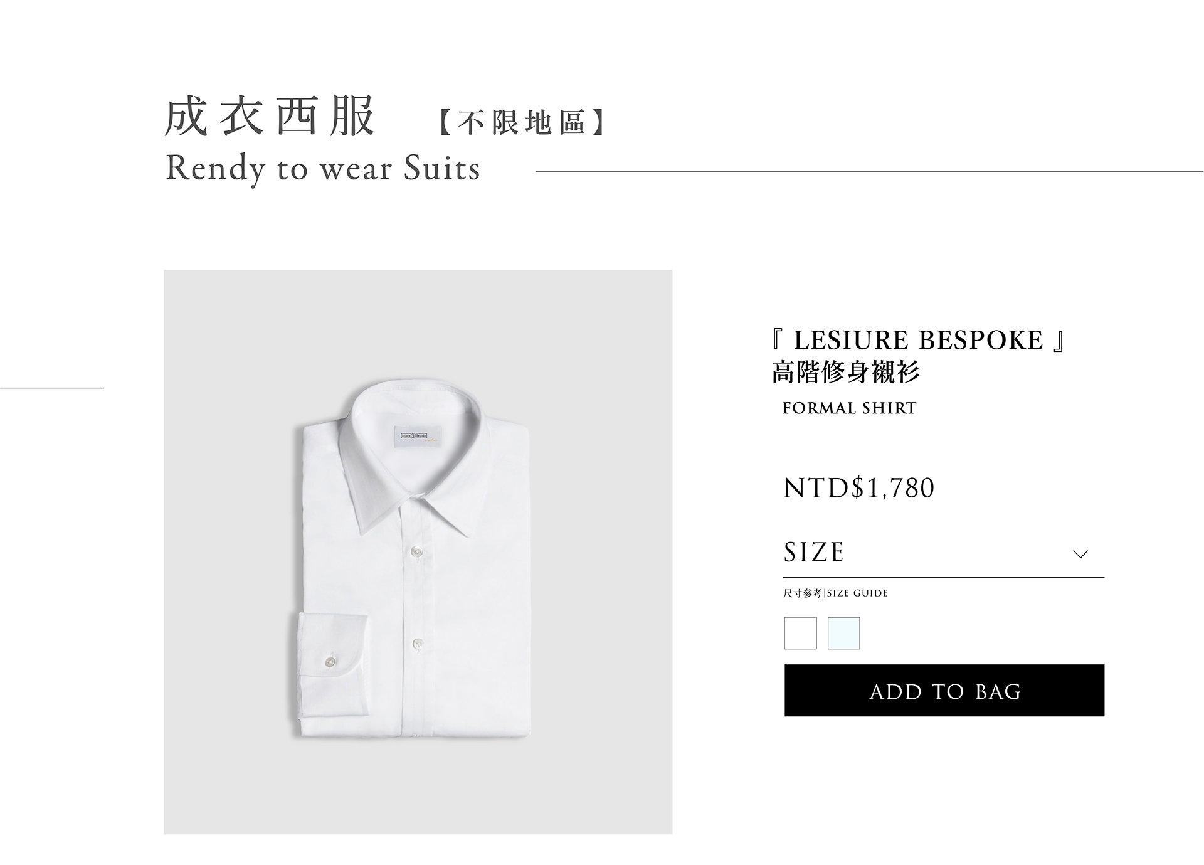Expand the SIZE dropdown chevron arrow
The height and width of the screenshot is (865, 1204).
(1080, 555)
